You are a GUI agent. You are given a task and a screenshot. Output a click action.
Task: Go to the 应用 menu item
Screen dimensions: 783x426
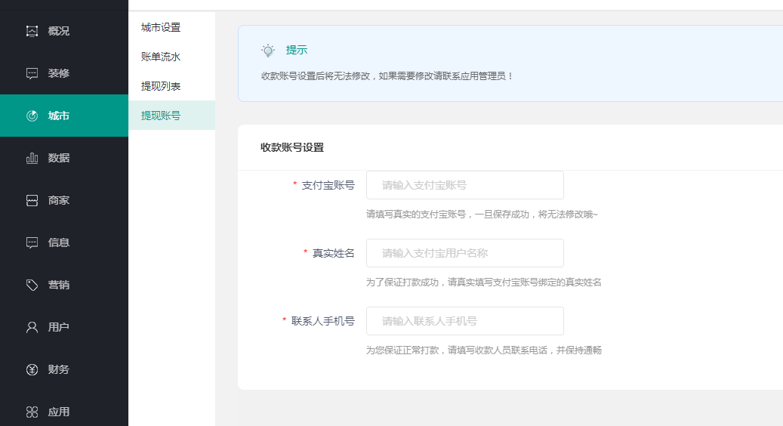pyautogui.click(x=59, y=412)
